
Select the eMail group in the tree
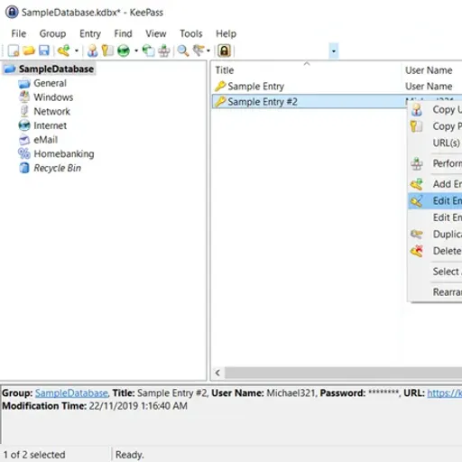[x=45, y=140]
